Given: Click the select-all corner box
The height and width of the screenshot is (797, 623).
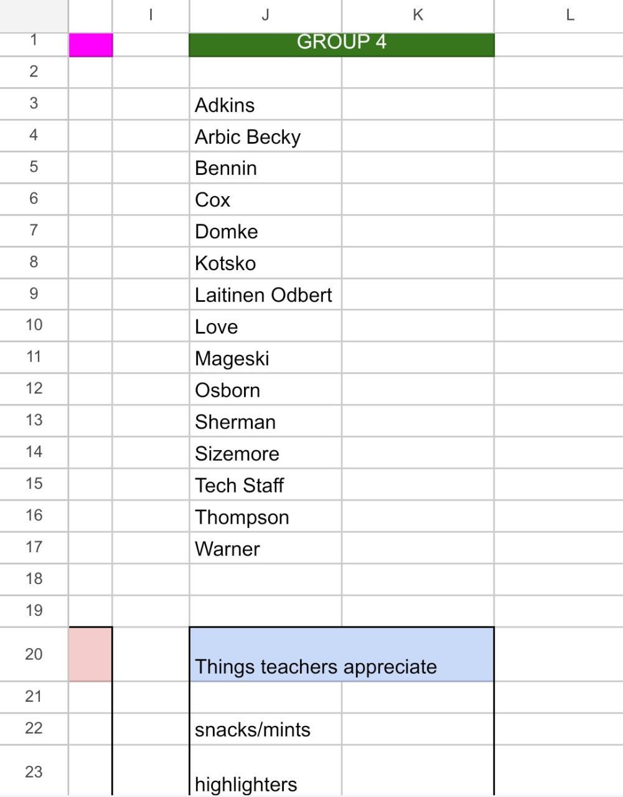Looking at the screenshot, I should [34, 16].
